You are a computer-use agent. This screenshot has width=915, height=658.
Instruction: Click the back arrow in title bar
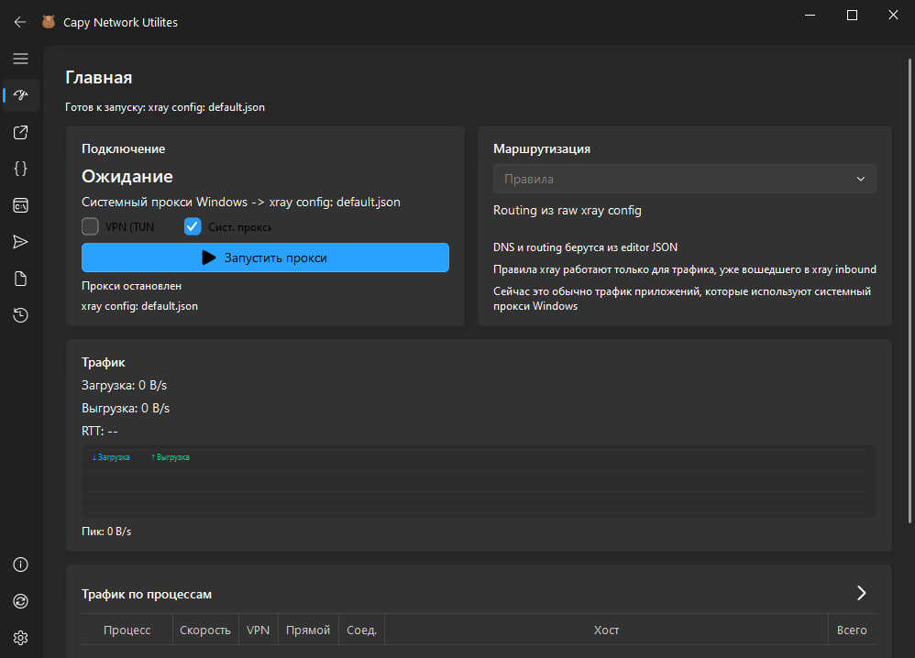tap(20, 22)
